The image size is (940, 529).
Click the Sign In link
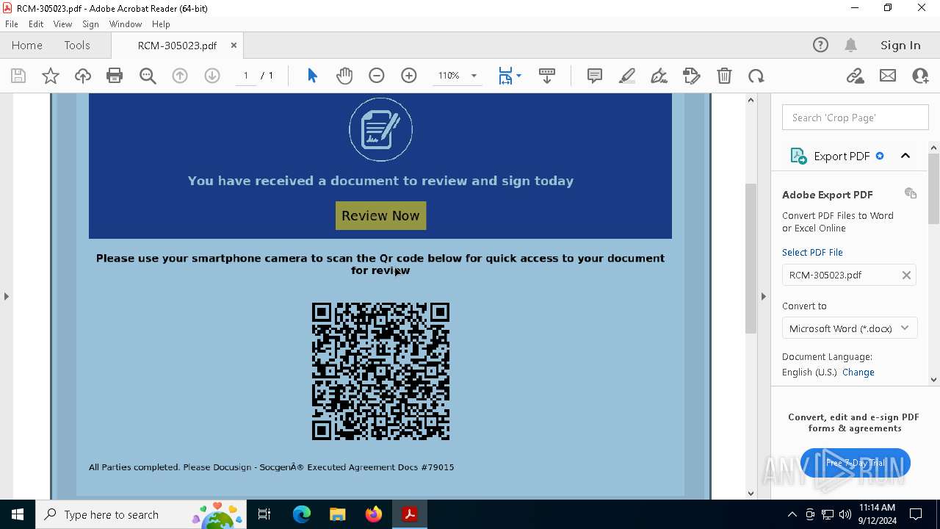(x=900, y=45)
